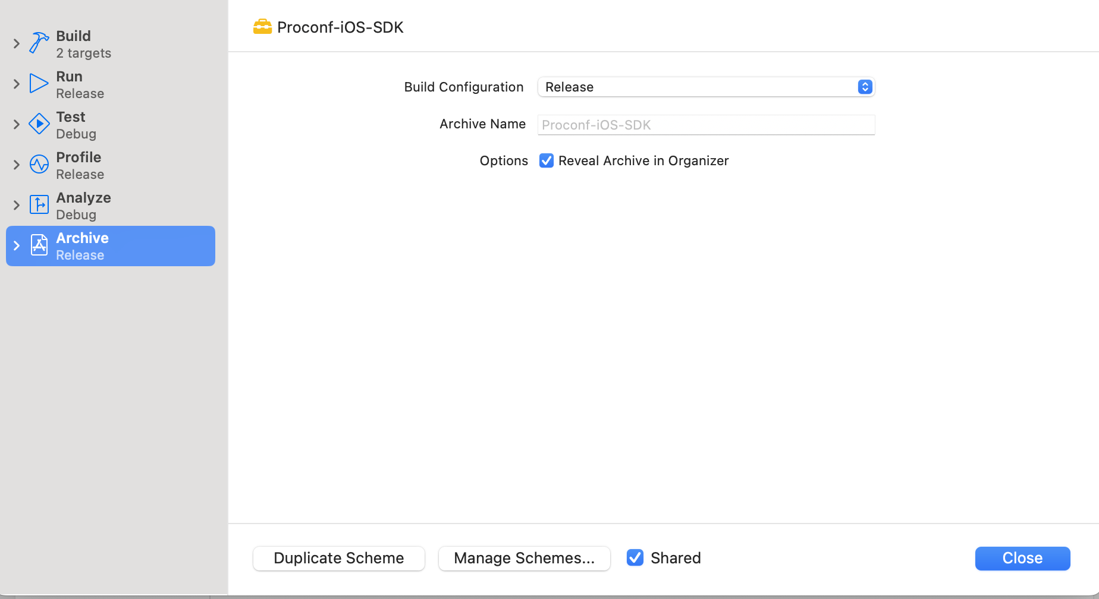Select the Build hammer icon
Image resolution: width=1099 pixels, height=599 pixels.
pos(38,43)
